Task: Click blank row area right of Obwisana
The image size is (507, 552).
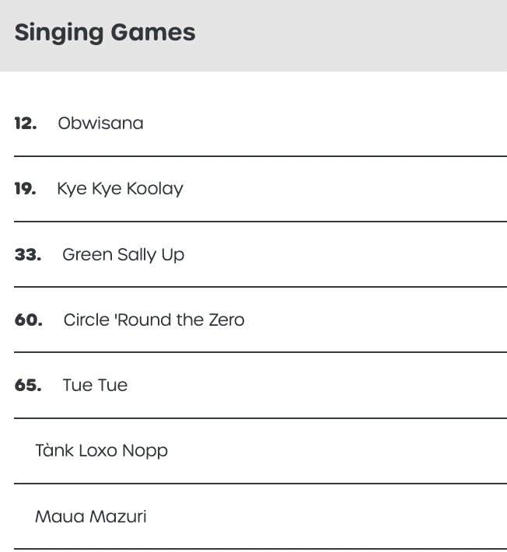Action: click(327, 124)
